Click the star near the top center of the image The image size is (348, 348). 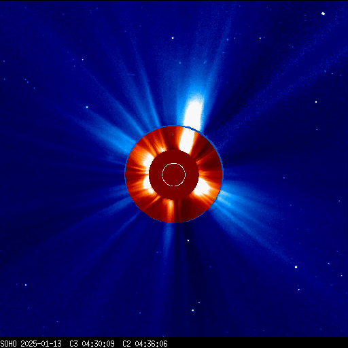coord(173,38)
